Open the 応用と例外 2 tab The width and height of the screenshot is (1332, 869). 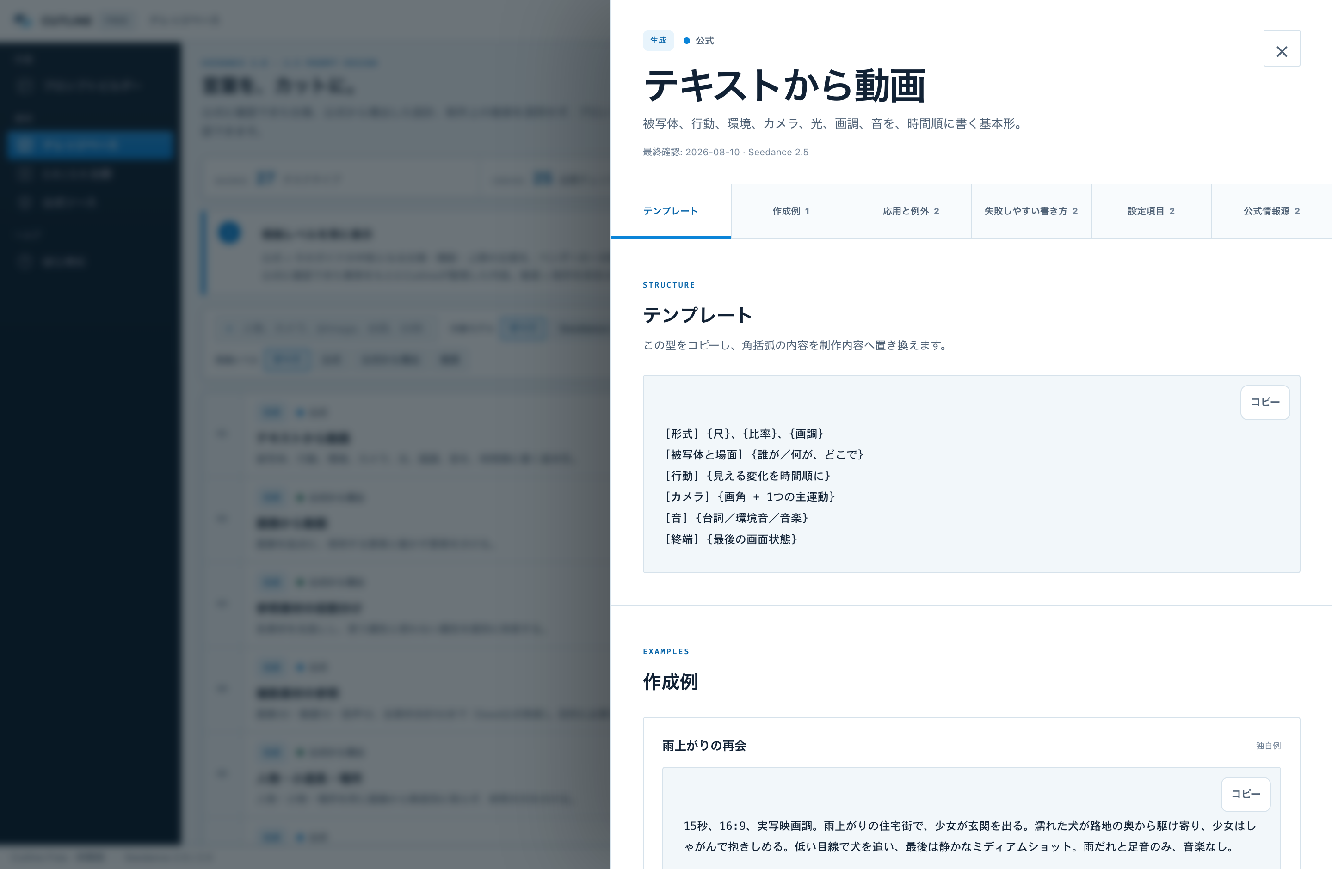[x=911, y=211]
